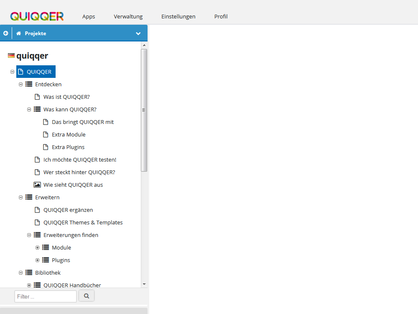Collapse the Bibliothek branch

(20, 273)
